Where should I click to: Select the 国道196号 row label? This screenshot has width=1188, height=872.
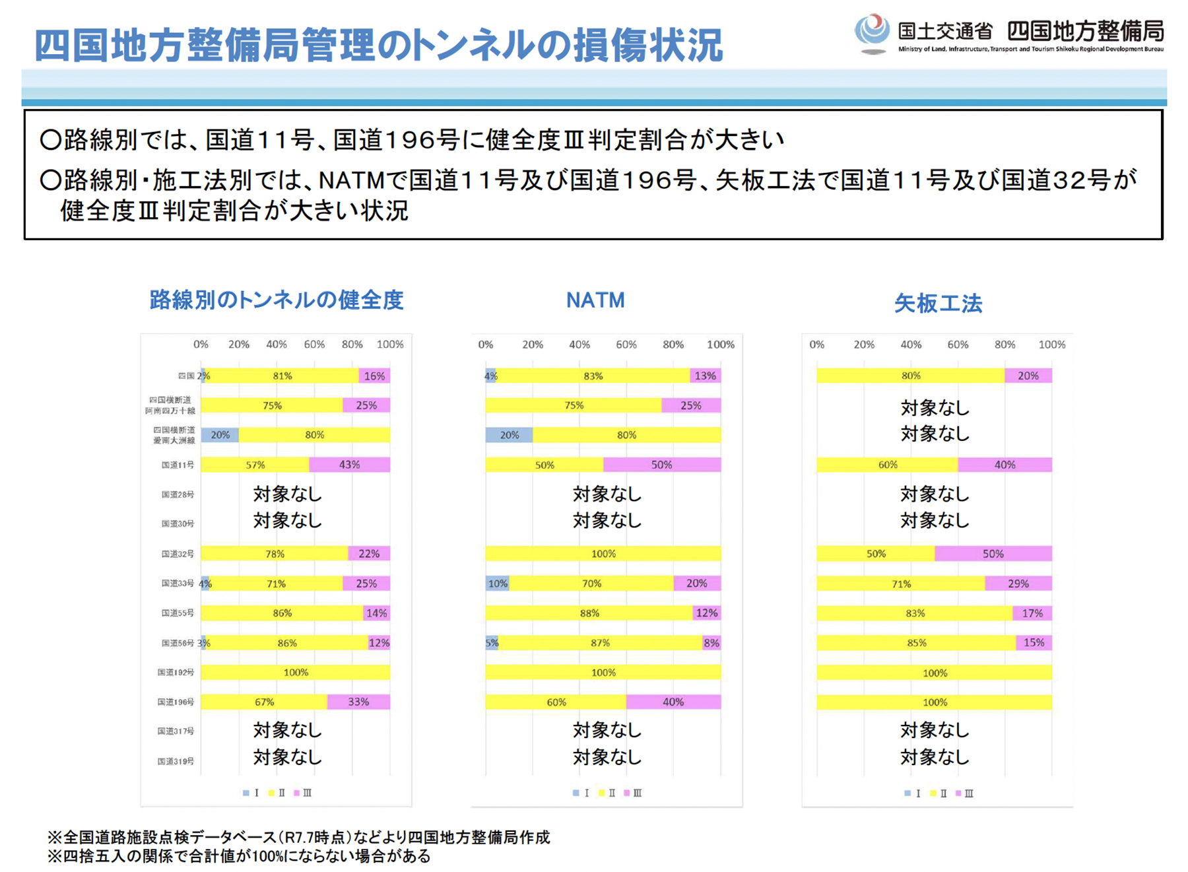tap(176, 702)
